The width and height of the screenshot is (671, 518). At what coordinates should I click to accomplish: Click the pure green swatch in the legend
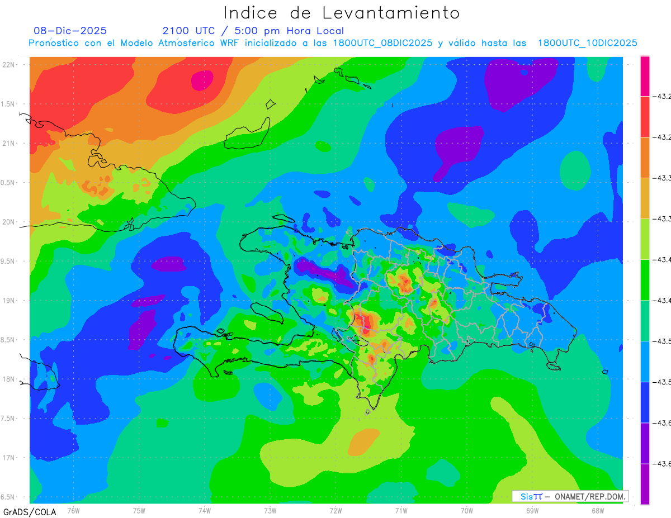pyautogui.click(x=645, y=280)
